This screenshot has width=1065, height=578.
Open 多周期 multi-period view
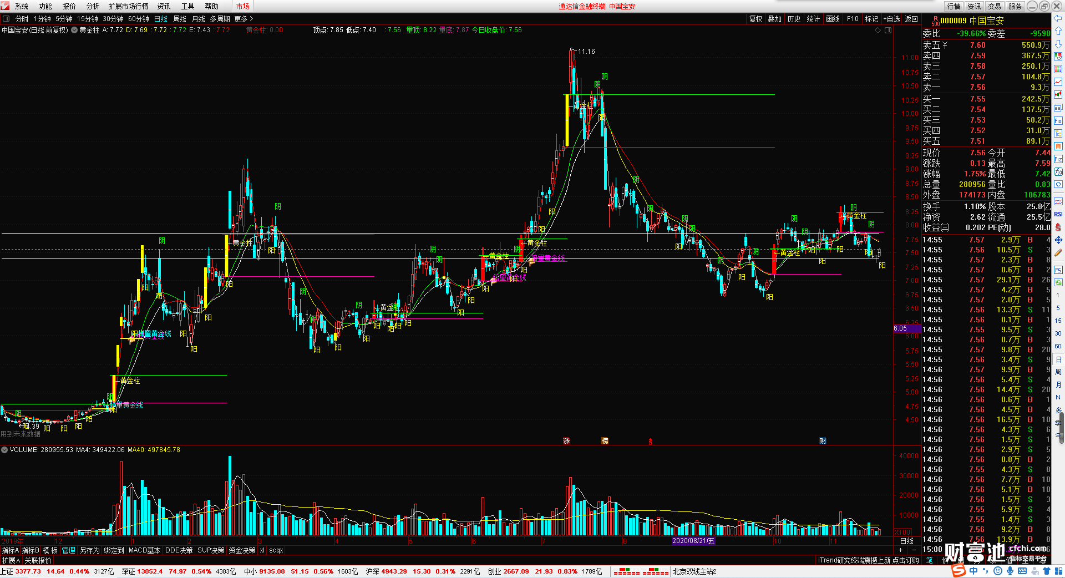coord(220,19)
